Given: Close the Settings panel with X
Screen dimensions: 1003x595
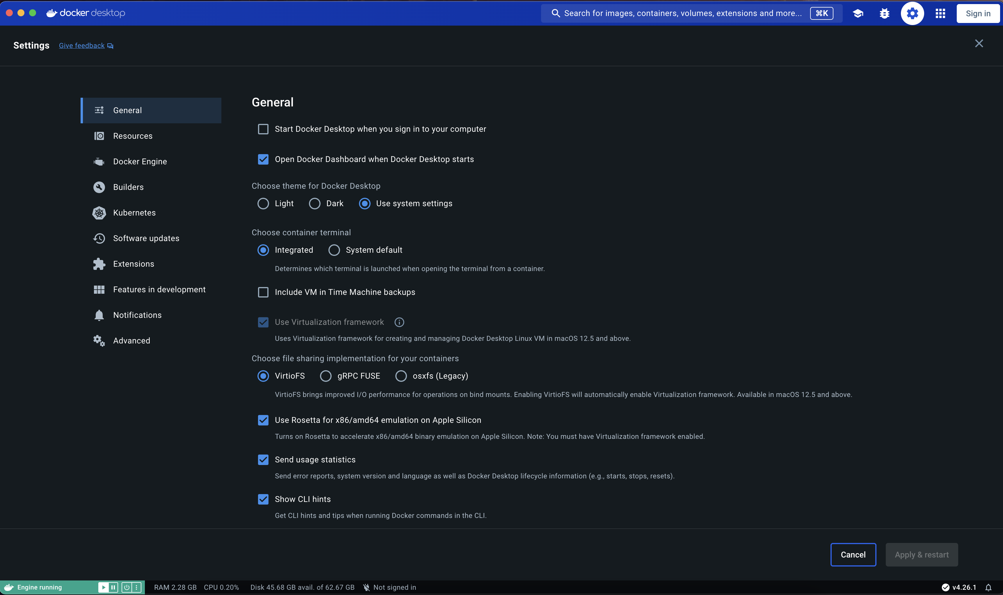Looking at the screenshot, I should [x=979, y=43].
